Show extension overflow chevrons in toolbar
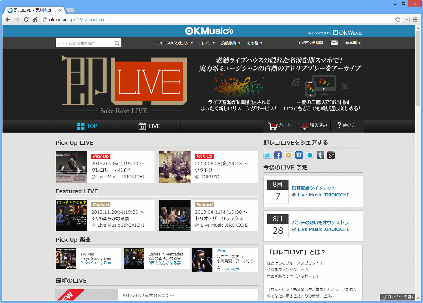Viewport: 423px width, 303px height. click(407, 19)
